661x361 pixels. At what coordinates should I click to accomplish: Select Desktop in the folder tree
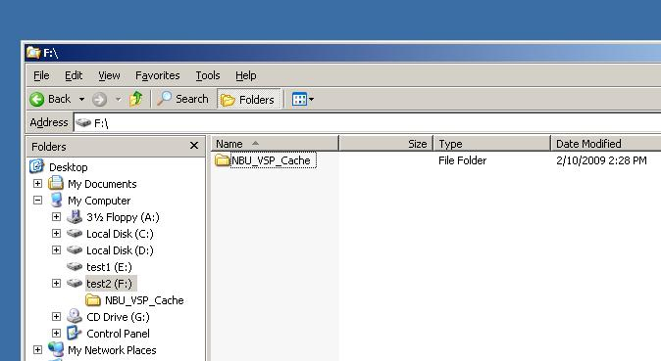pos(69,167)
